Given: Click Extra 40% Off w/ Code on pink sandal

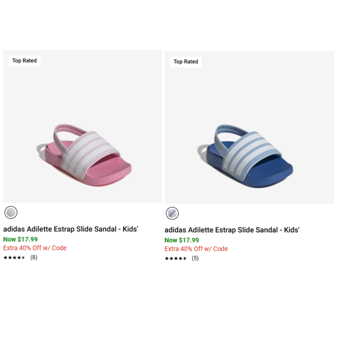Looking at the screenshot, I should point(35,248).
